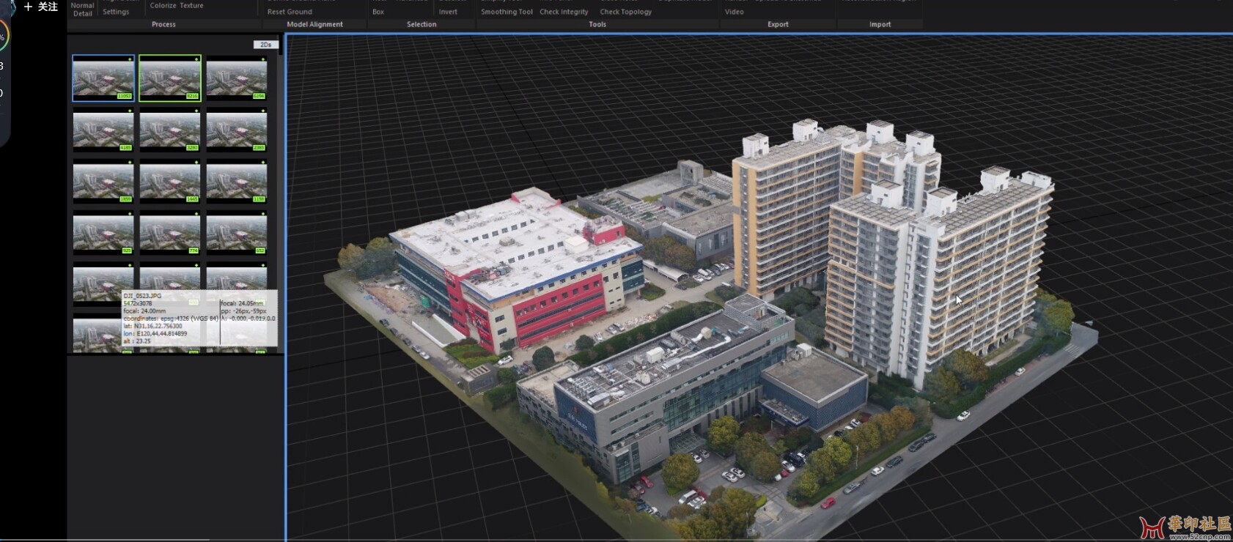
Task: Select the image thumbnail labeled 774
Action: pos(170,233)
